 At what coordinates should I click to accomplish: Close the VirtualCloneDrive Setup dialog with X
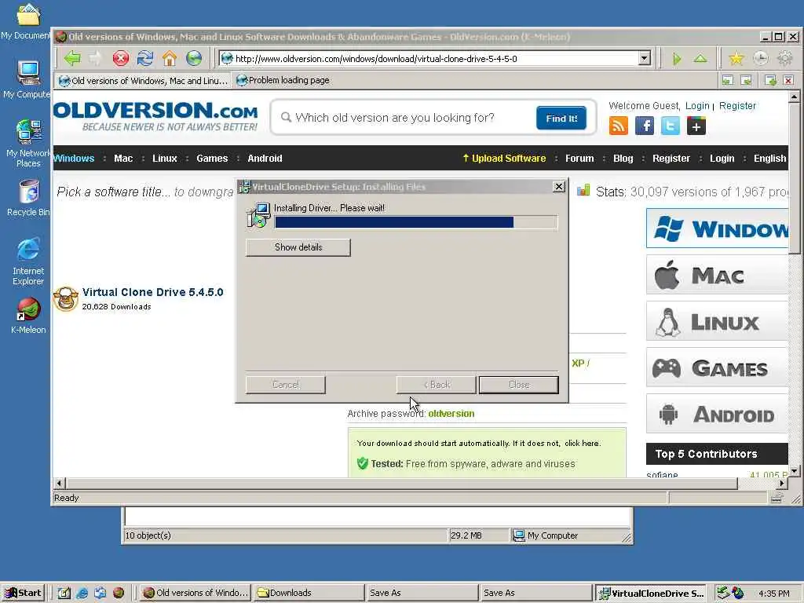[559, 187]
